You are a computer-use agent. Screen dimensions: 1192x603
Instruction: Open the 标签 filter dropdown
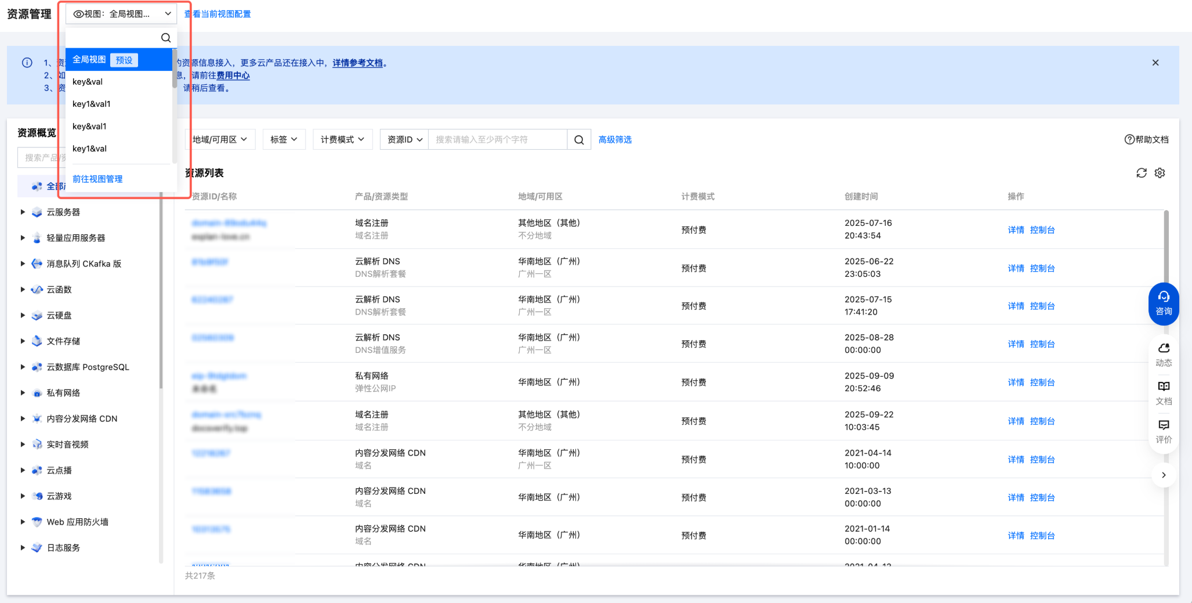click(284, 140)
